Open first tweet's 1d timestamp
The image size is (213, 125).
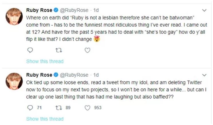coord(96,11)
